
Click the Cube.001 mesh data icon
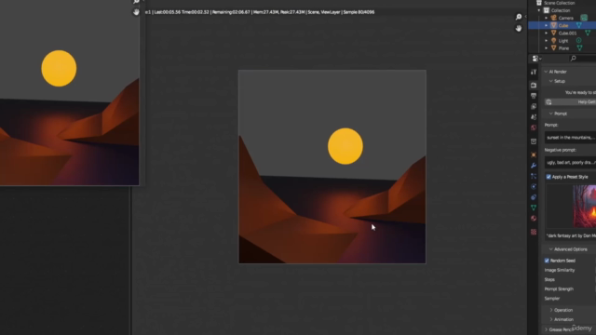(588, 33)
